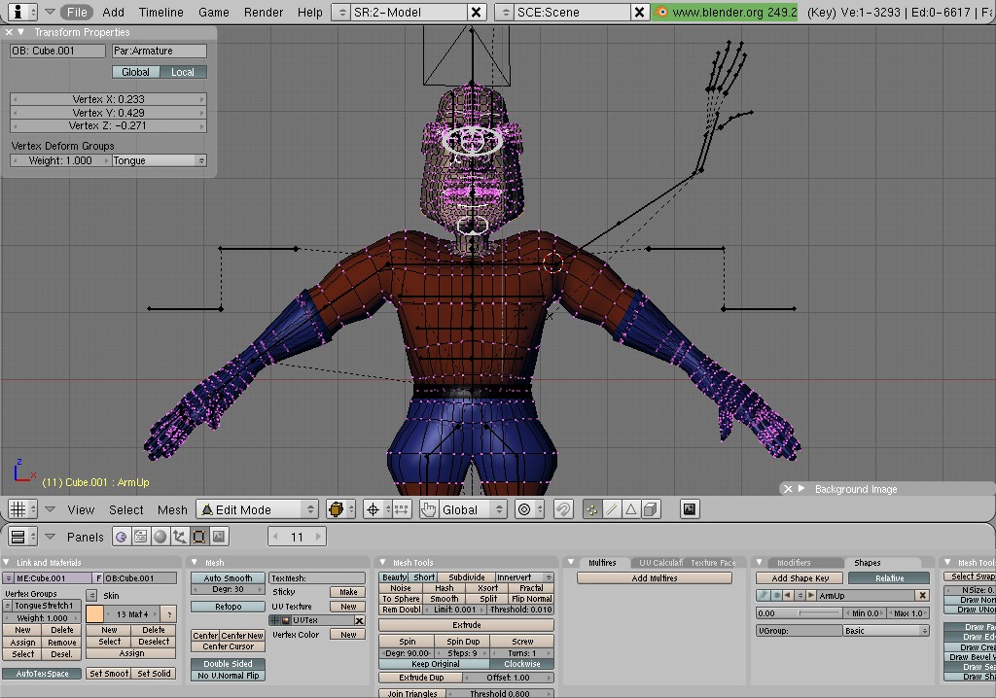
Task: Toggle occlude background geometry cube icon
Action: tap(651, 509)
